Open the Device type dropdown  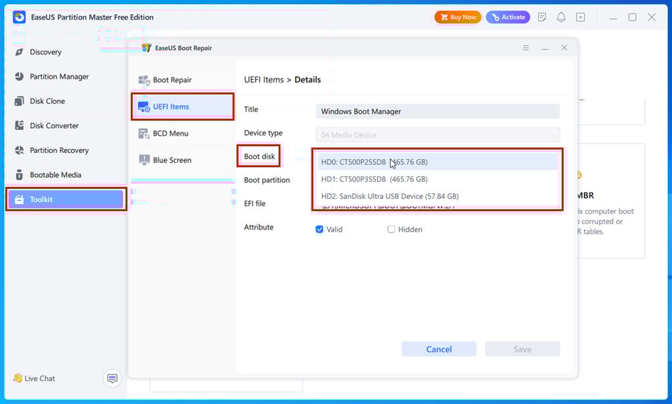click(437, 135)
